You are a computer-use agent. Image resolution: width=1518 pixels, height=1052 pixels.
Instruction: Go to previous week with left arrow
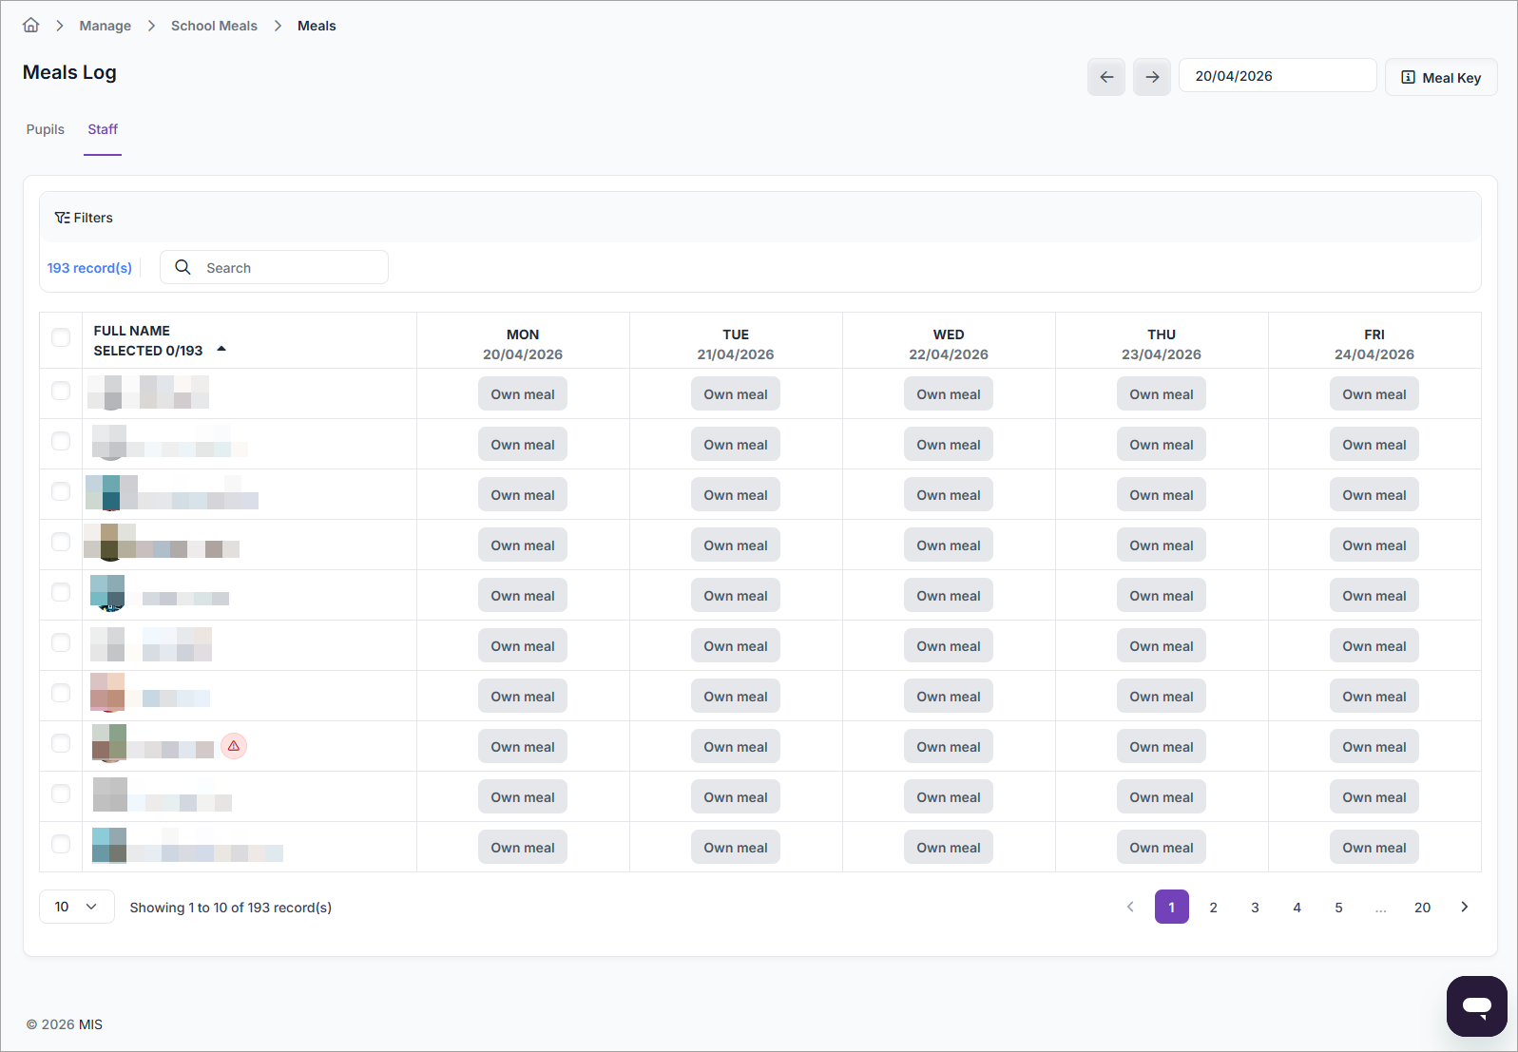[1105, 77]
